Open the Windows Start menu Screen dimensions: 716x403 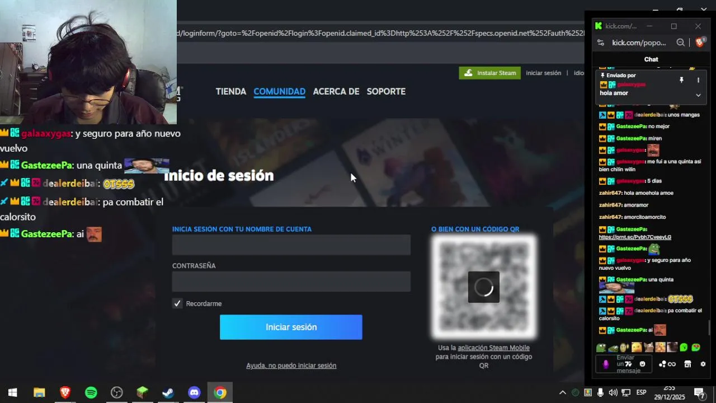tap(12, 393)
